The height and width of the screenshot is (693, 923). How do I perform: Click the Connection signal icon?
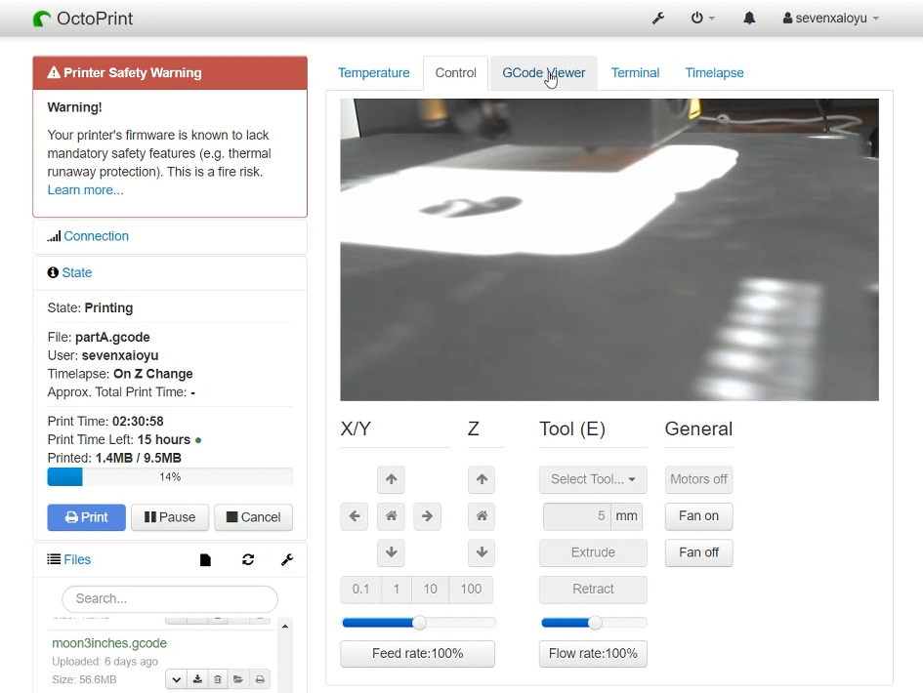point(54,236)
